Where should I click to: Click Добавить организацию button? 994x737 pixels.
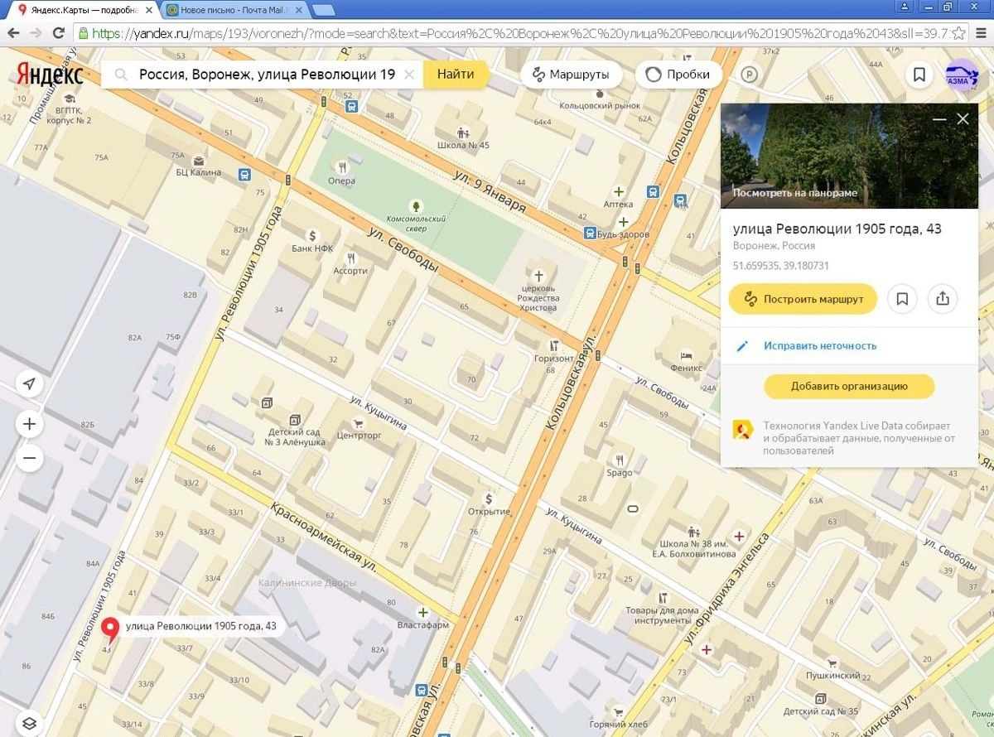click(849, 386)
